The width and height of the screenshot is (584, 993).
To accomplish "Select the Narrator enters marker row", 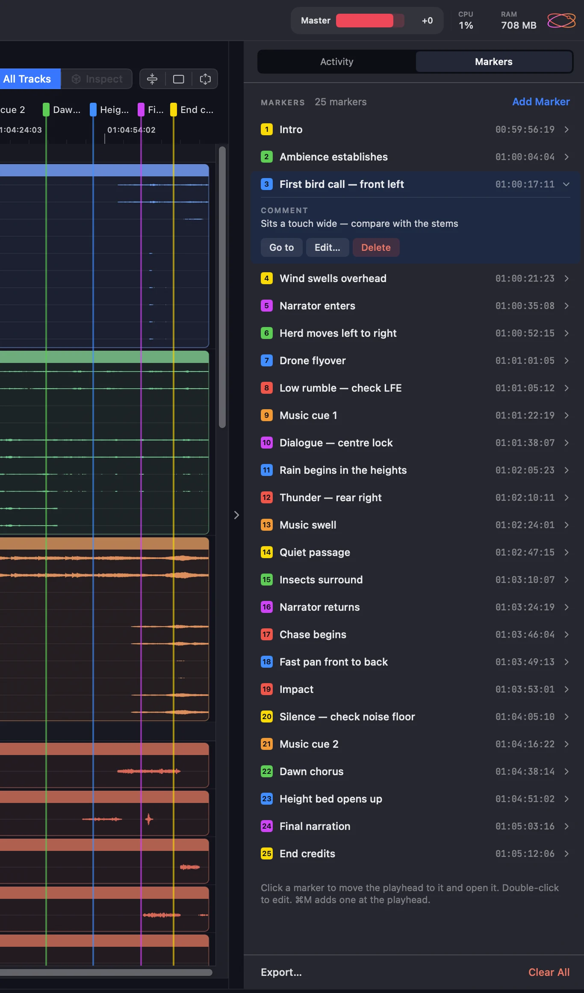I will click(x=415, y=306).
